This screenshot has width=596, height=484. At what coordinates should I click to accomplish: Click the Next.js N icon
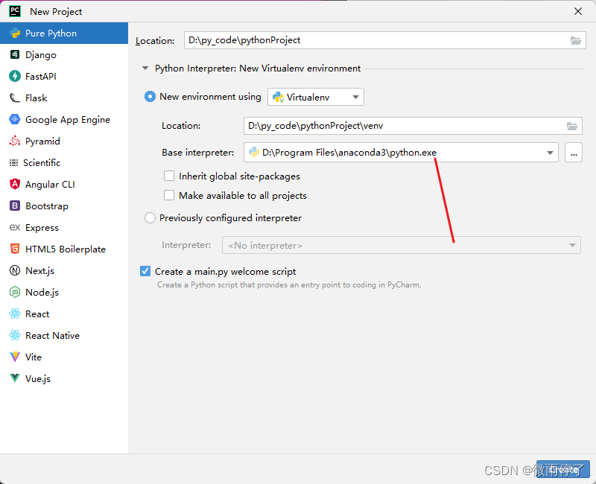click(x=15, y=270)
